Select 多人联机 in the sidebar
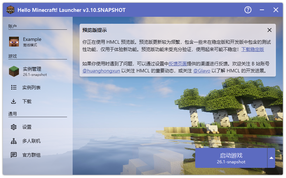The width and height of the screenshot is (286, 178). (31, 141)
